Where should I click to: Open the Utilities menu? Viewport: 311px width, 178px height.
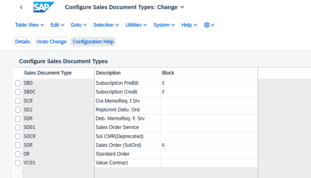[136, 25]
